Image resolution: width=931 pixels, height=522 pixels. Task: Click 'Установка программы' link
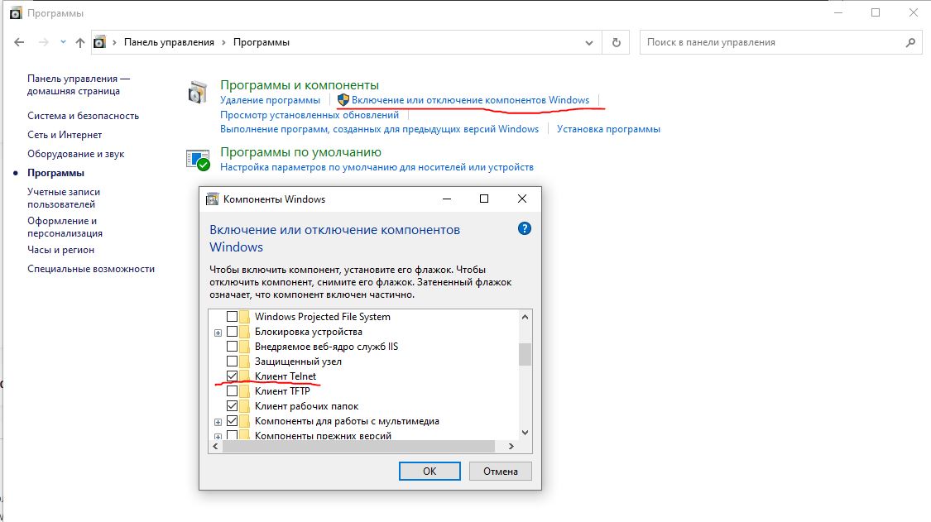coord(608,129)
